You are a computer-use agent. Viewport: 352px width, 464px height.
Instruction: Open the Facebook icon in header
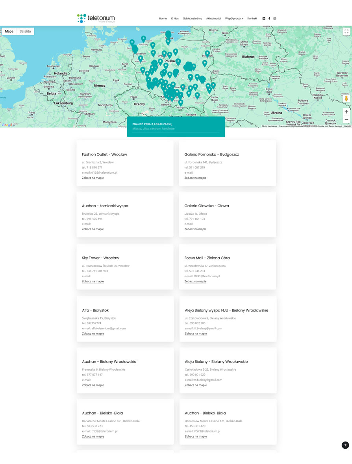(x=269, y=19)
